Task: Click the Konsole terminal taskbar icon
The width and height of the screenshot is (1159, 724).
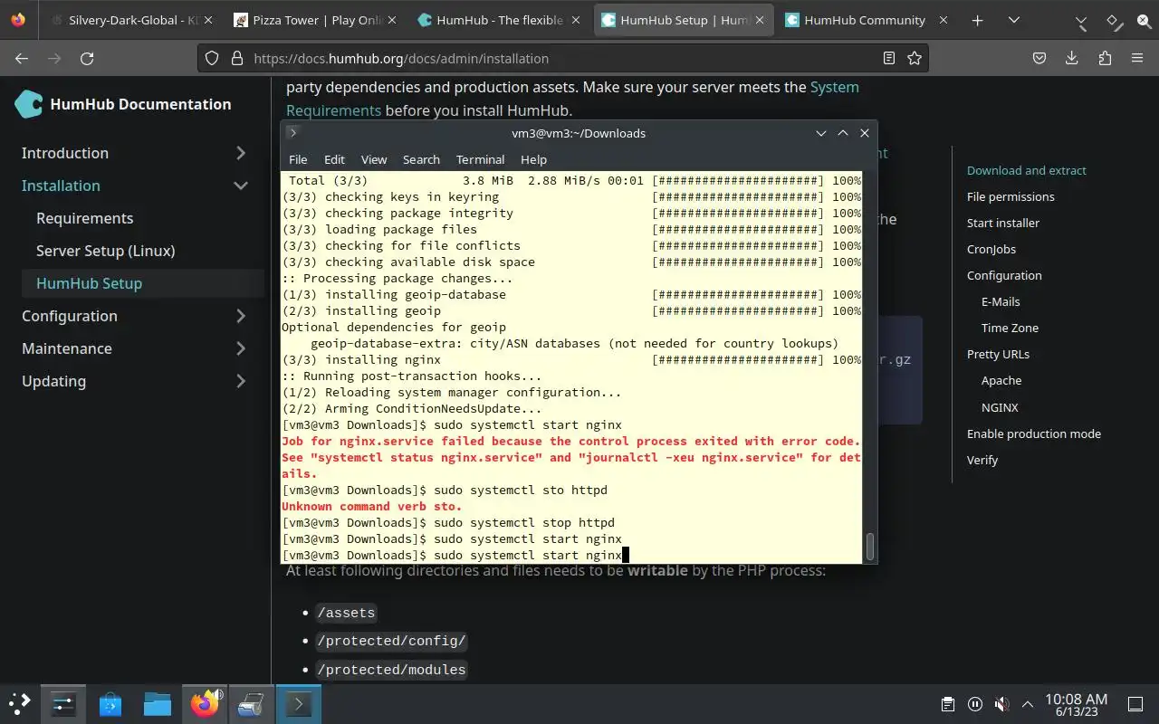Action: tap(299, 703)
